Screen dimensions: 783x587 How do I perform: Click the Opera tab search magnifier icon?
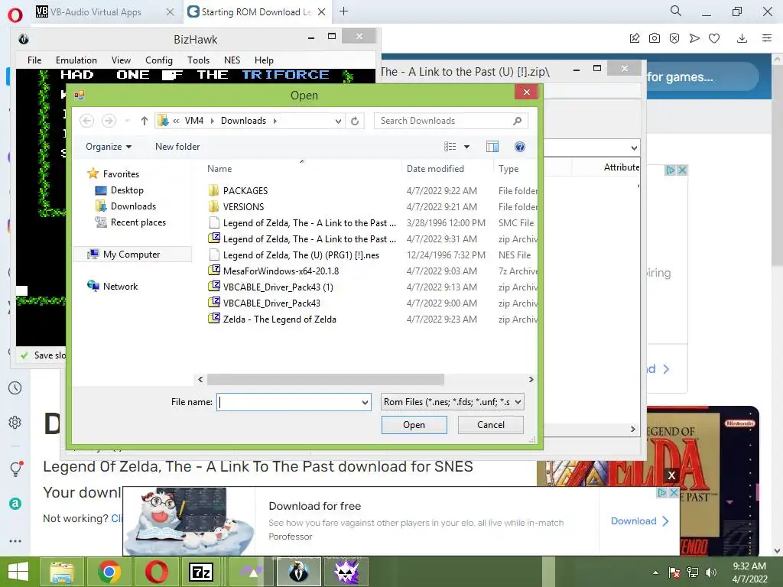click(x=676, y=11)
